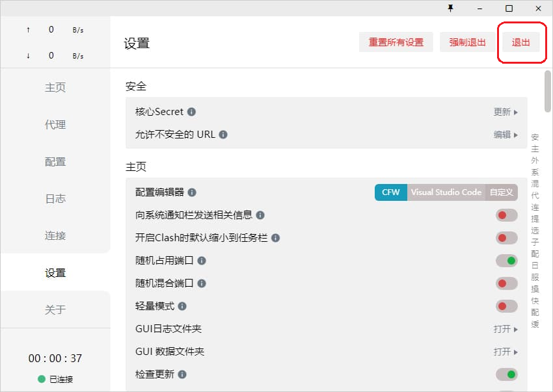Image resolution: width=553 pixels, height=392 pixels.
Task: Enable 向系统通知栏发送相关信息 toggle
Action: click(x=506, y=215)
